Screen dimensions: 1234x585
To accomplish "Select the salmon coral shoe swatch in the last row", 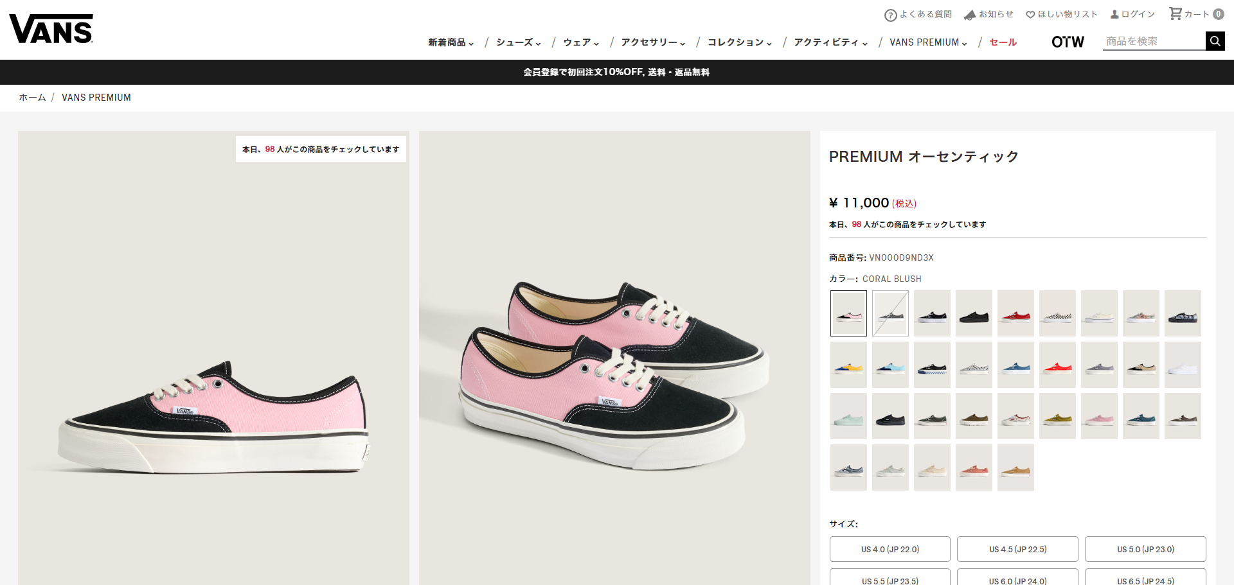I will (974, 467).
